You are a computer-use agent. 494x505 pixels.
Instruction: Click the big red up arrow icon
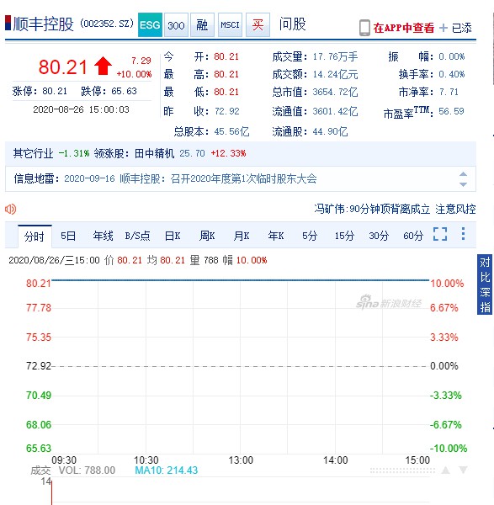[103, 66]
